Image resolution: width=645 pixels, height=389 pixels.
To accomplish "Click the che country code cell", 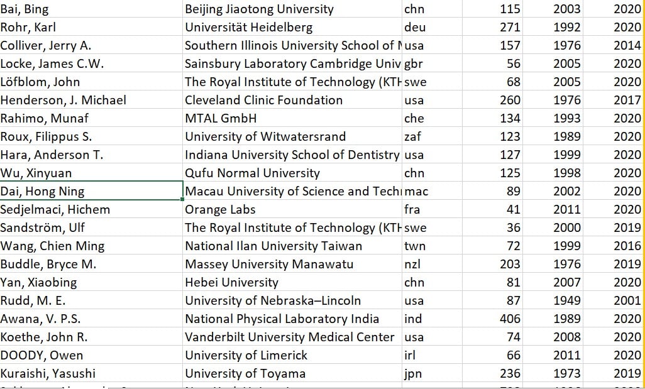I will tap(432, 118).
